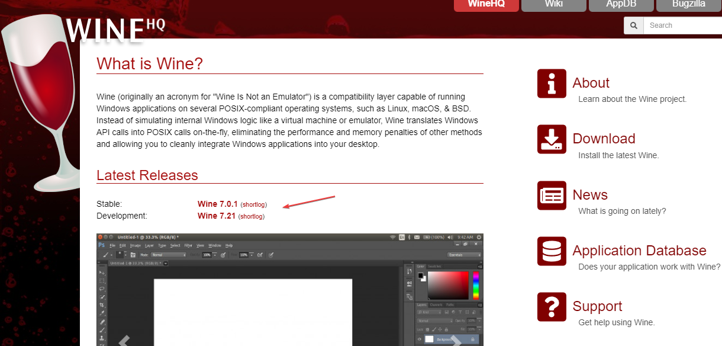Switch to the Wiki tab

coord(554,5)
